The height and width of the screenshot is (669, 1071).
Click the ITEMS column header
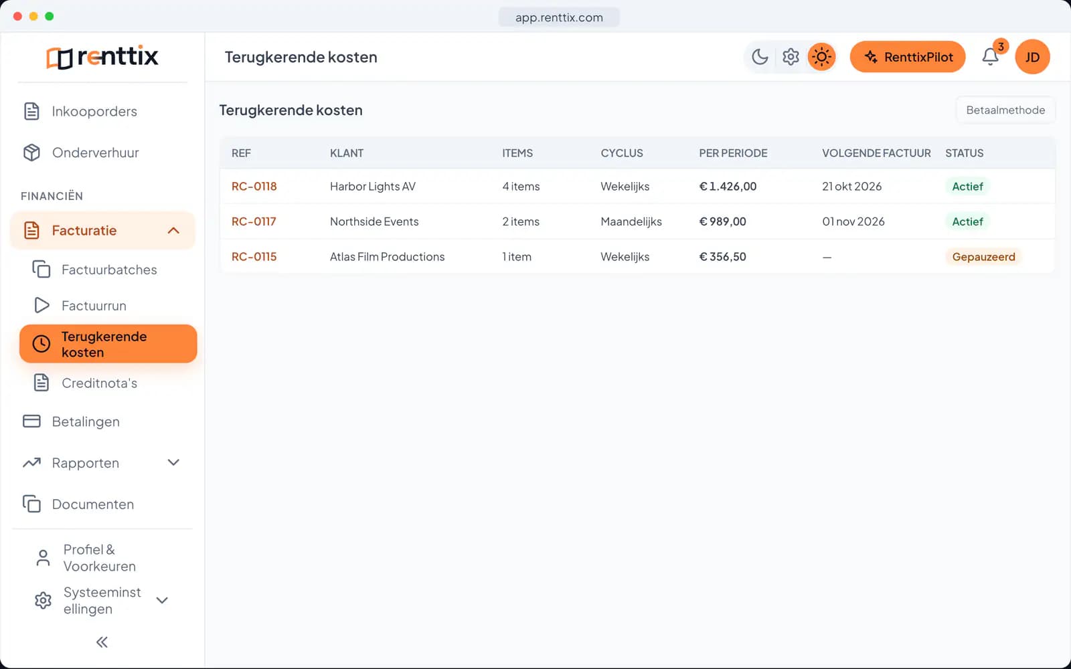pos(517,153)
